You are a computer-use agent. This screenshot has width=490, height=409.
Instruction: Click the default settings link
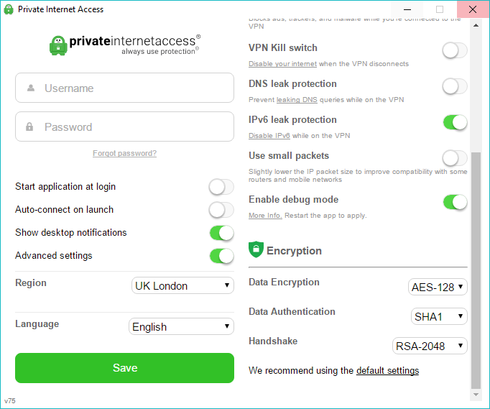387,371
